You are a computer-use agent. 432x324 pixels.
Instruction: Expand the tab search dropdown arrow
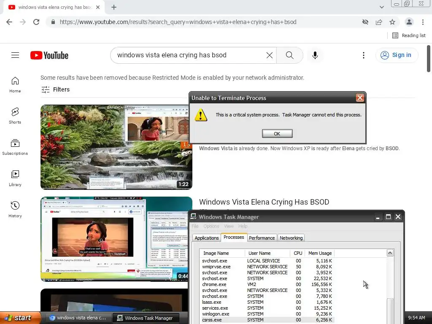click(x=381, y=7)
